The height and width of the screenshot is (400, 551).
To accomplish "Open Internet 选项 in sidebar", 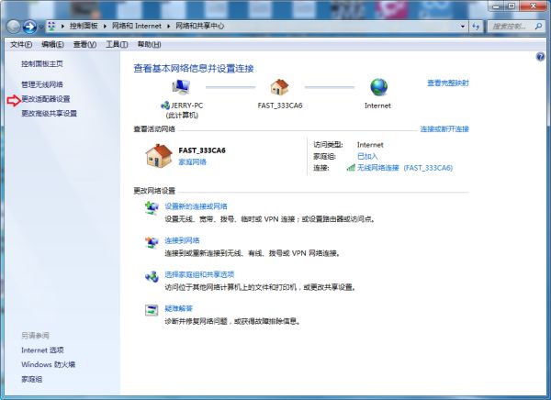I will tap(42, 350).
